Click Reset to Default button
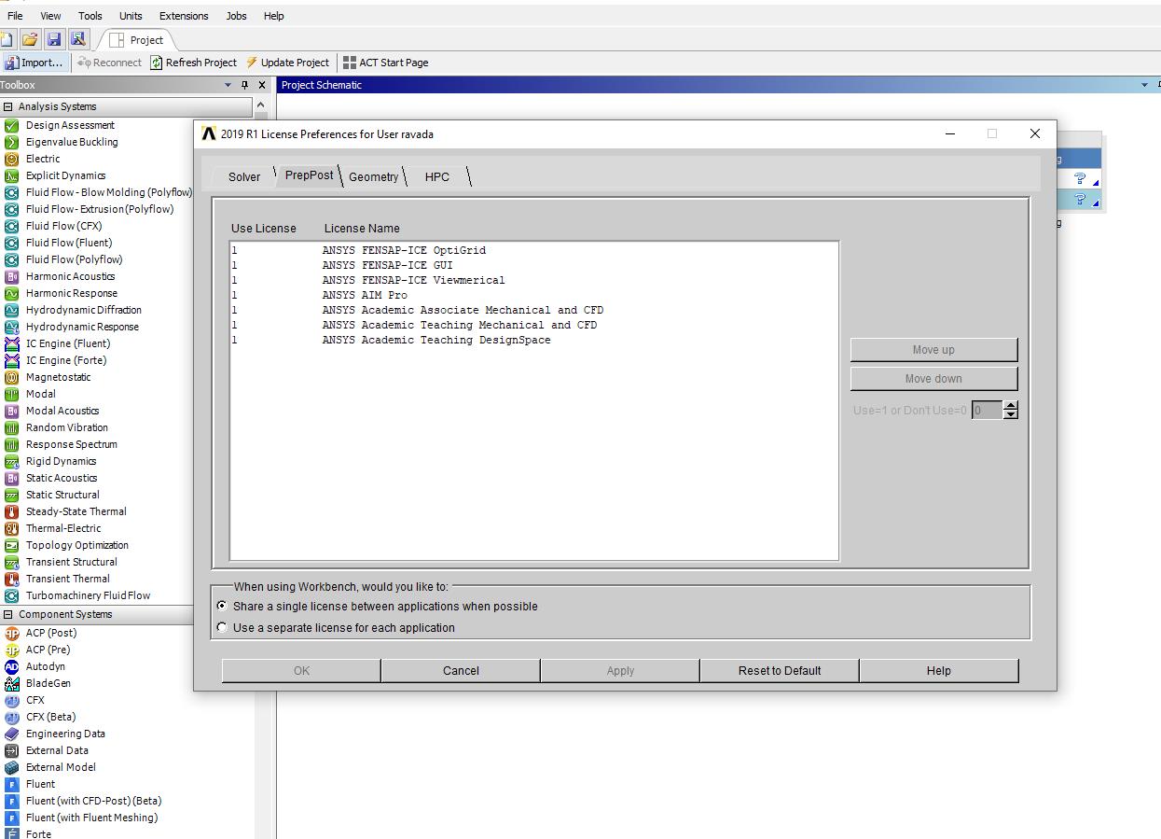 [x=780, y=670]
